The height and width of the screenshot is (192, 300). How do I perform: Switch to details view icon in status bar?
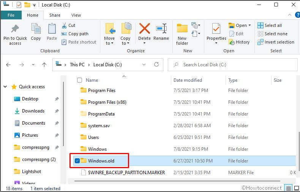tap(289, 188)
